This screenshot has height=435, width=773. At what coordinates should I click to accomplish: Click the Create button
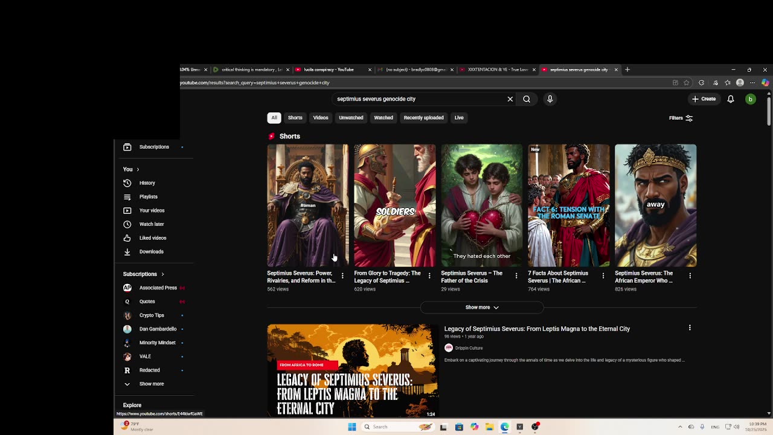(x=704, y=99)
